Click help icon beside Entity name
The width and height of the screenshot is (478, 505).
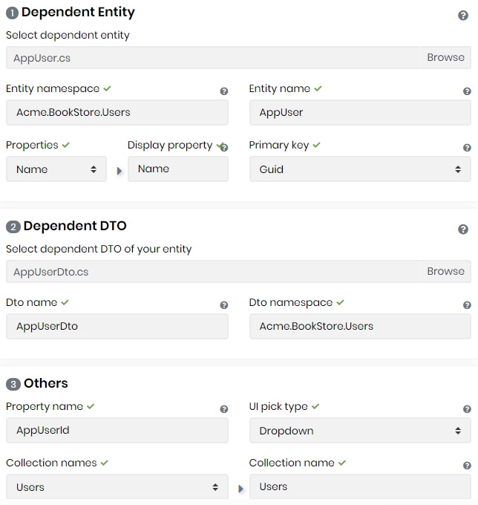[x=467, y=91]
